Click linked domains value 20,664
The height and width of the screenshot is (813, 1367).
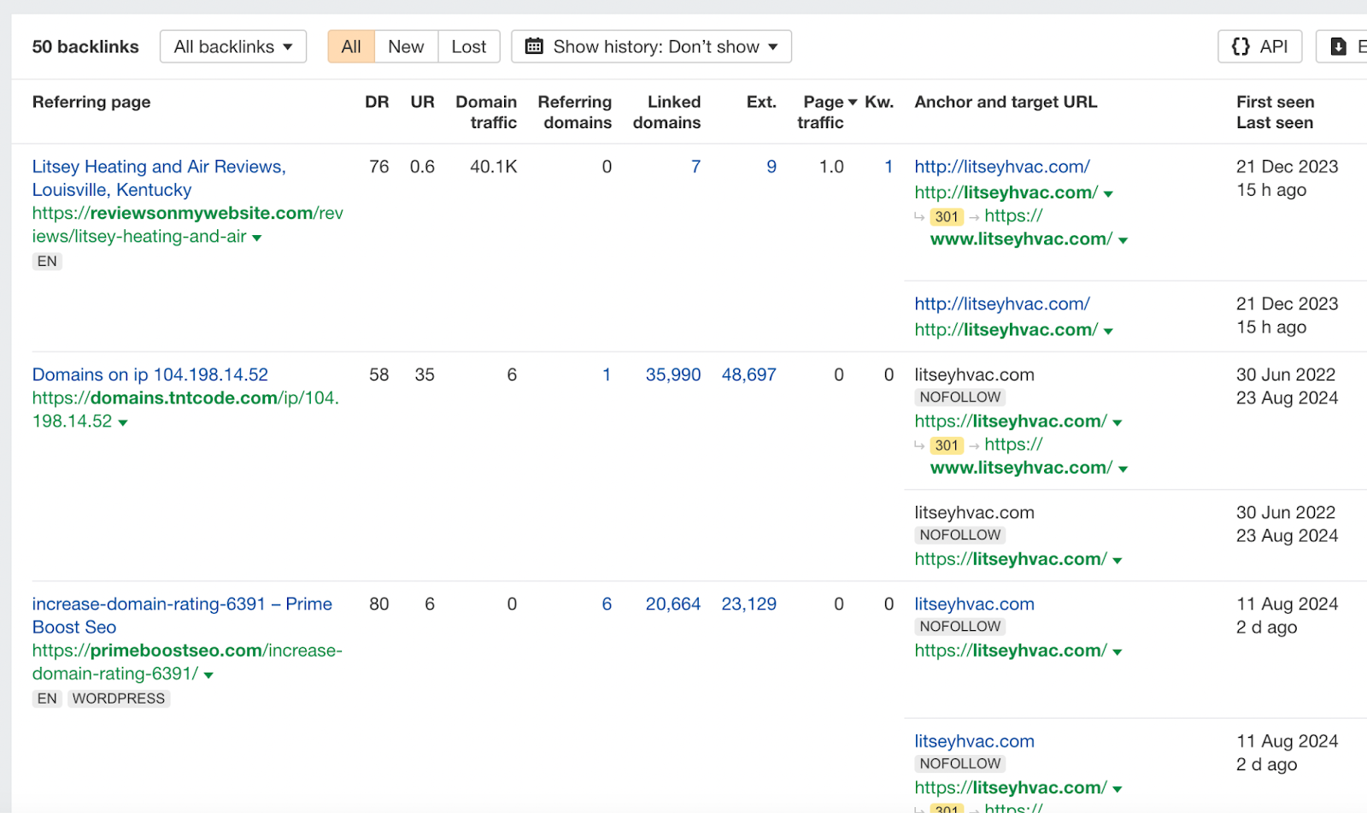(x=673, y=604)
